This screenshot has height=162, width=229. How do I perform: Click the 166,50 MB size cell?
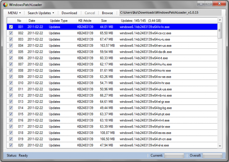(x=107, y=139)
